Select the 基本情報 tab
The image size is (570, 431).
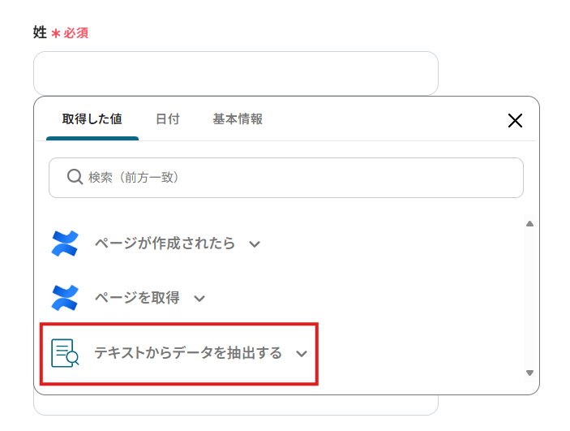coord(238,119)
